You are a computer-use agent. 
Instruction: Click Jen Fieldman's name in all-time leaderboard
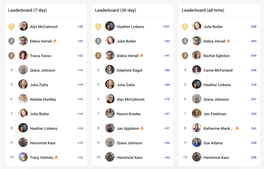pos(215,114)
